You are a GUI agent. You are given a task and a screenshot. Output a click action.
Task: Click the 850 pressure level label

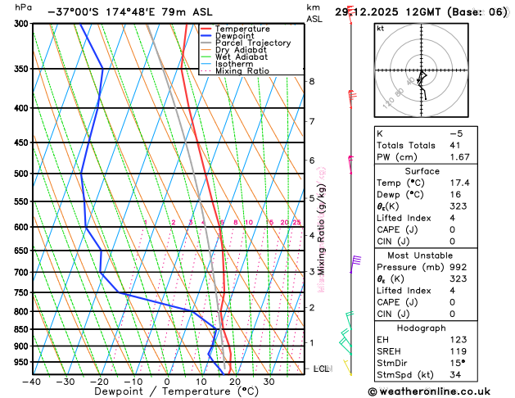coord(20,329)
